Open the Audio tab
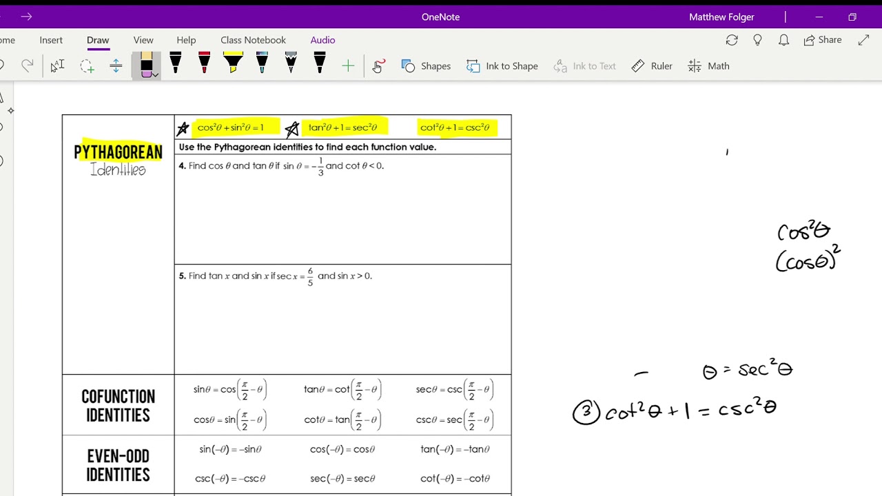Screen dimensions: 882x496 pos(322,40)
